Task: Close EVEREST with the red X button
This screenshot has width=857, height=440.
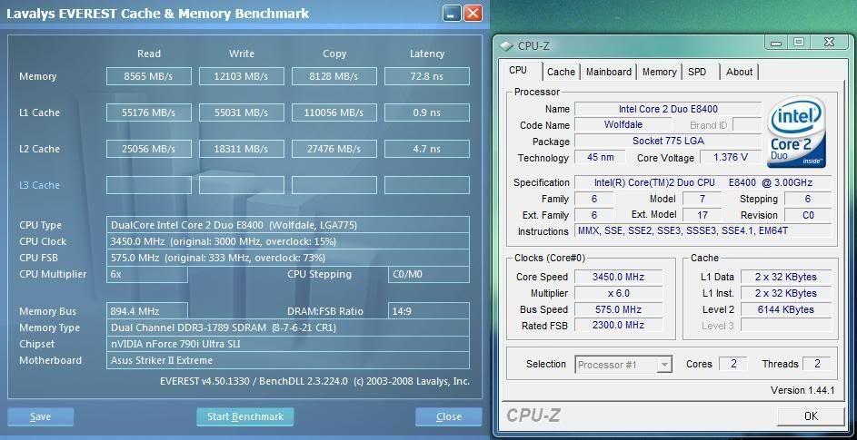Action: click(x=473, y=14)
